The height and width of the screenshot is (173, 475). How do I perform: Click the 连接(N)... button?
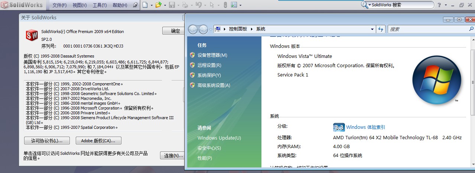[x=173, y=156]
